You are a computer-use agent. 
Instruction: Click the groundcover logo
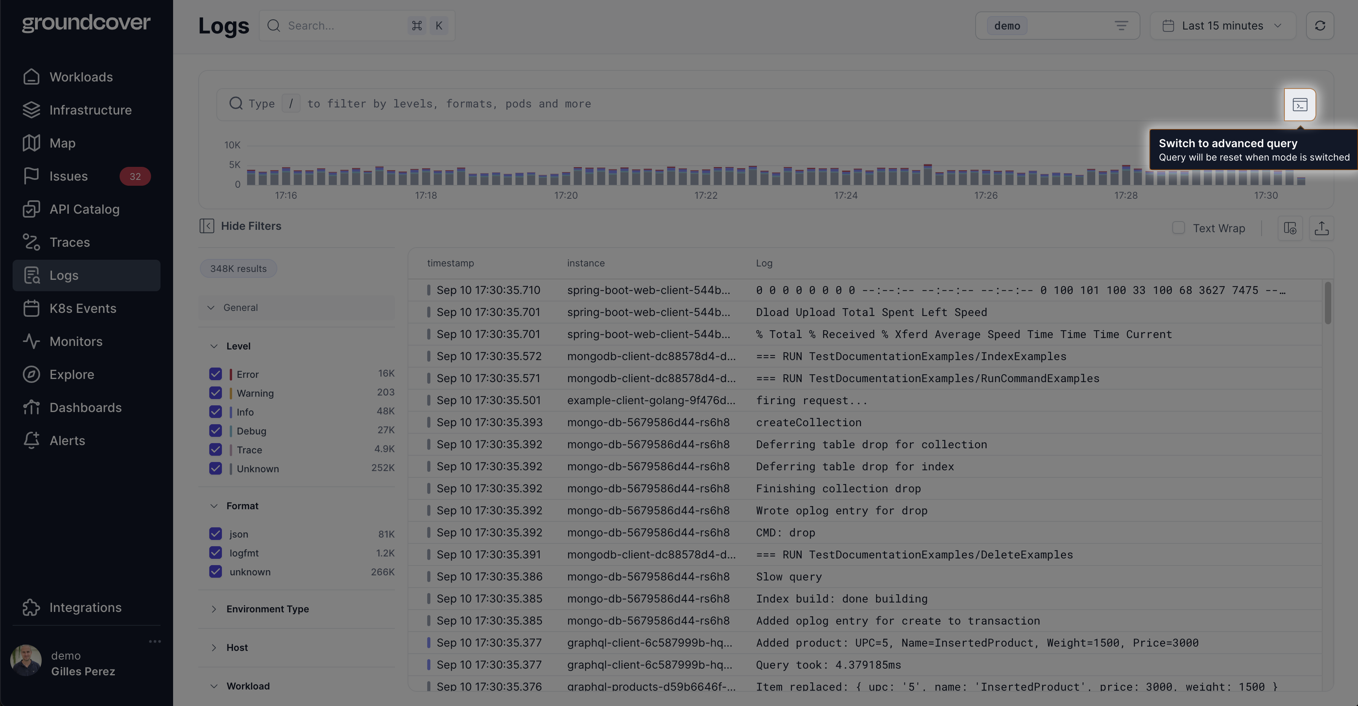pyautogui.click(x=86, y=22)
